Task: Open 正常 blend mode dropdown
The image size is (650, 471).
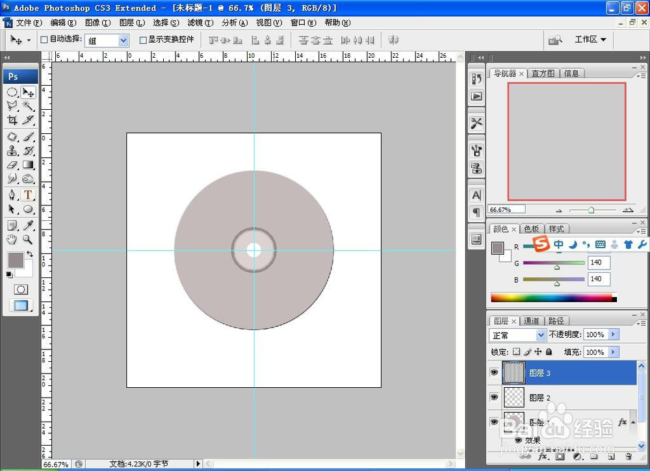Action: pos(541,335)
